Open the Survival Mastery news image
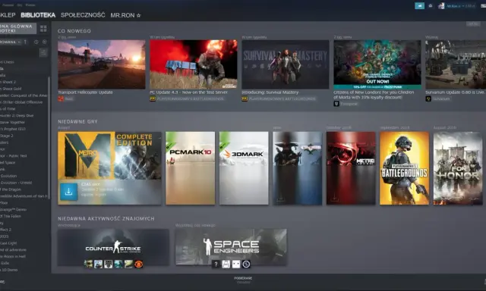 tap(286, 64)
